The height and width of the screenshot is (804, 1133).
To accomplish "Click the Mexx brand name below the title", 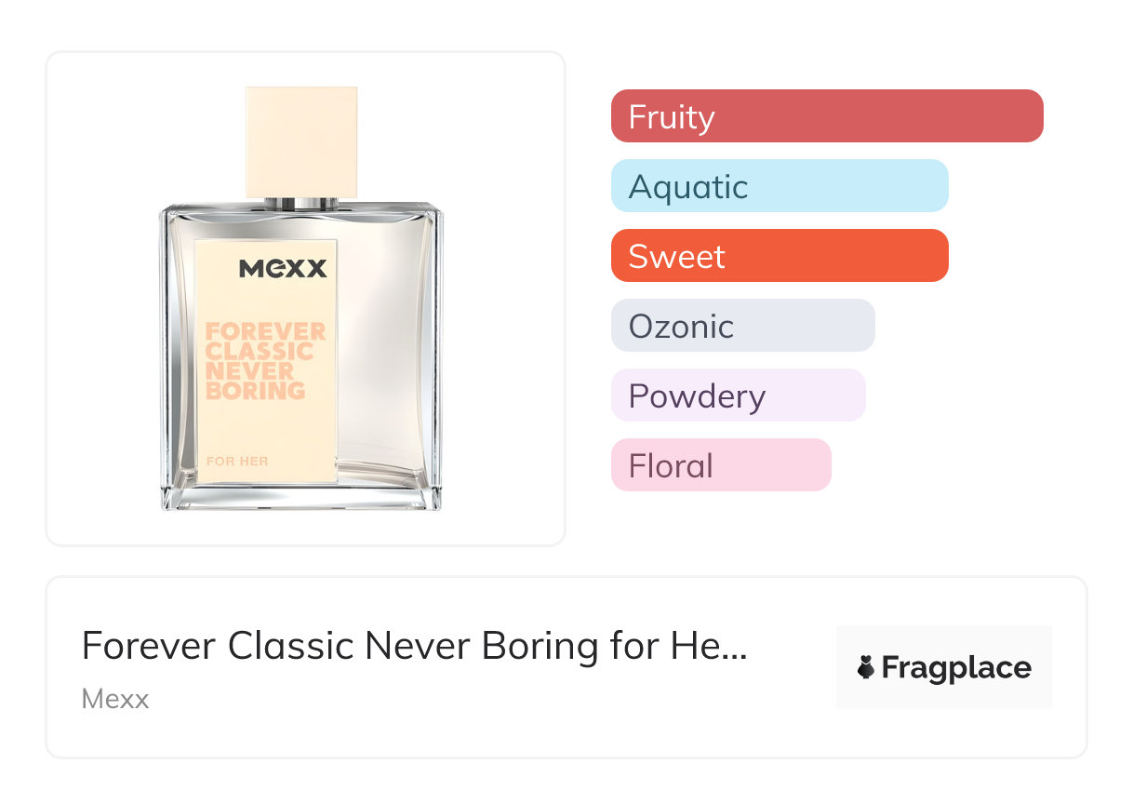I will point(115,699).
